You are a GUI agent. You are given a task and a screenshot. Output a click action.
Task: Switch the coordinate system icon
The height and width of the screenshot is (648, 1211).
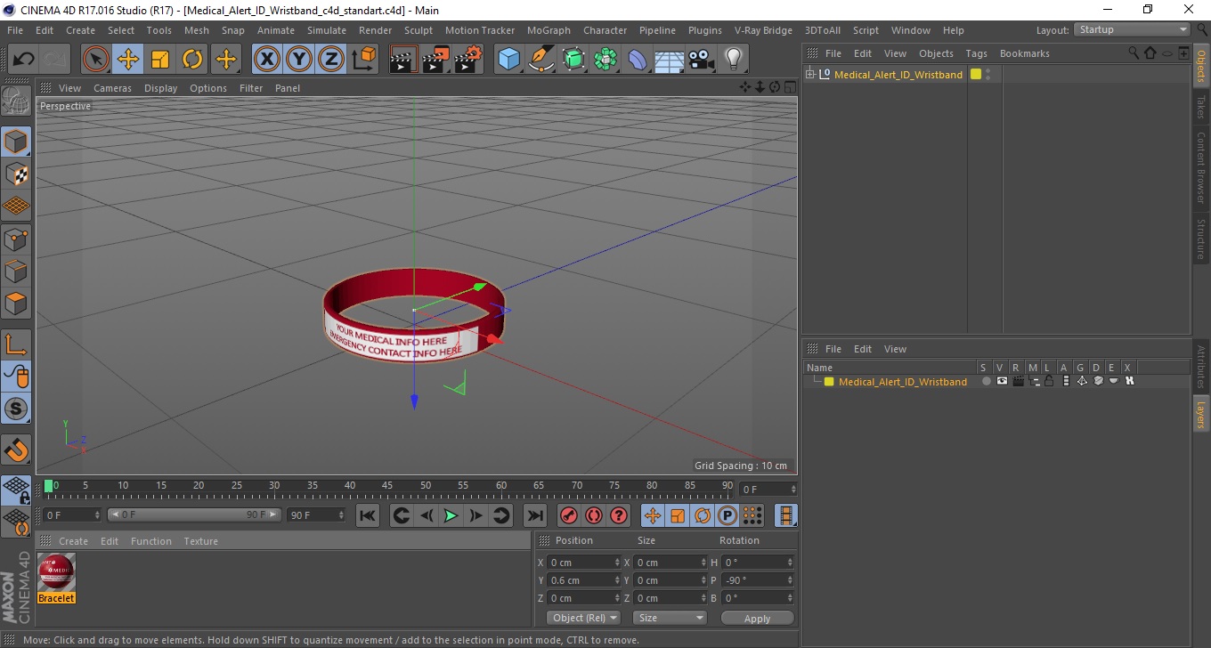click(x=363, y=60)
